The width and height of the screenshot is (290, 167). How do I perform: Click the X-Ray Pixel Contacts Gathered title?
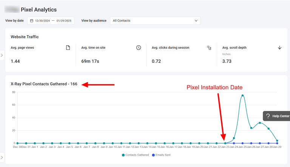coord(44,84)
